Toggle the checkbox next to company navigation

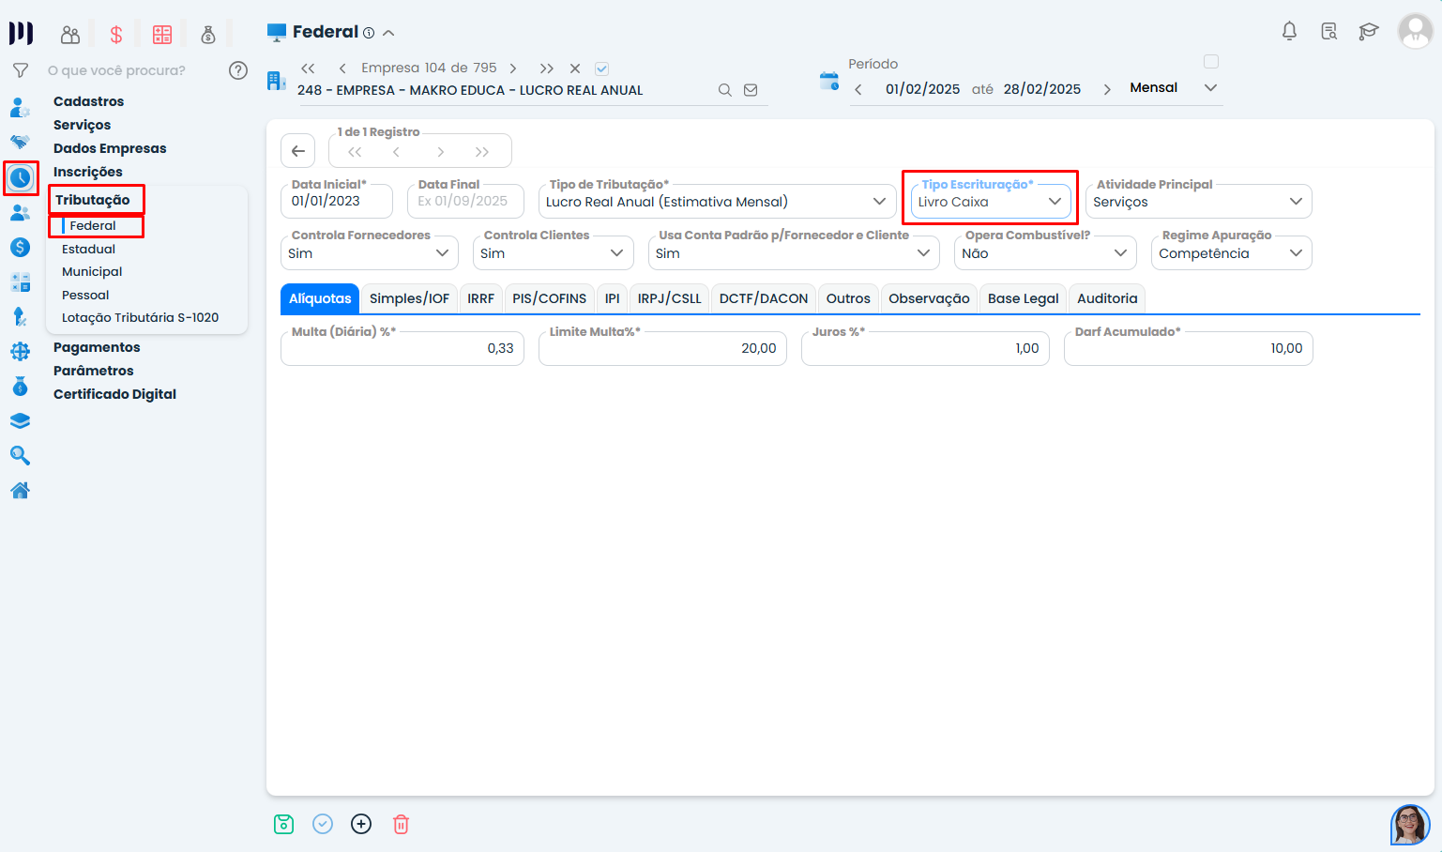point(602,68)
